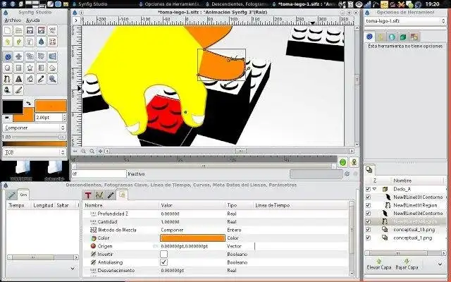Click the orange Color parameter value swatch
This screenshot has height=282, width=451.
tap(192, 238)
